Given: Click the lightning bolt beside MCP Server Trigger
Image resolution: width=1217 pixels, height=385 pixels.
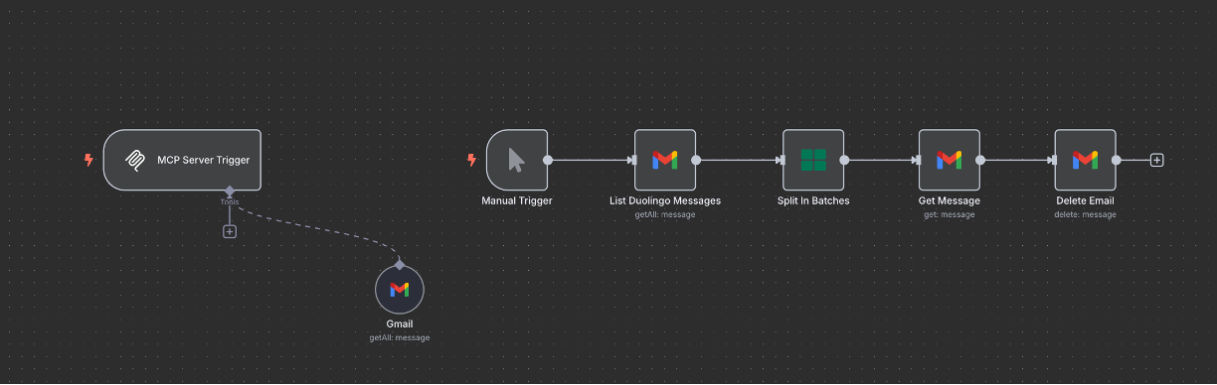Looking at the screenshot, I should 88,160.
